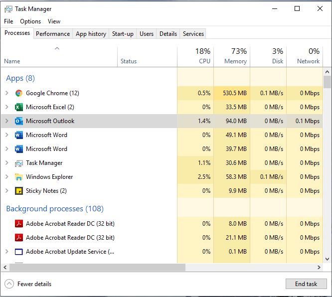The width and height of the screenshot is (332, 297).
Task: Click the End task button
Action: [306, 284]
